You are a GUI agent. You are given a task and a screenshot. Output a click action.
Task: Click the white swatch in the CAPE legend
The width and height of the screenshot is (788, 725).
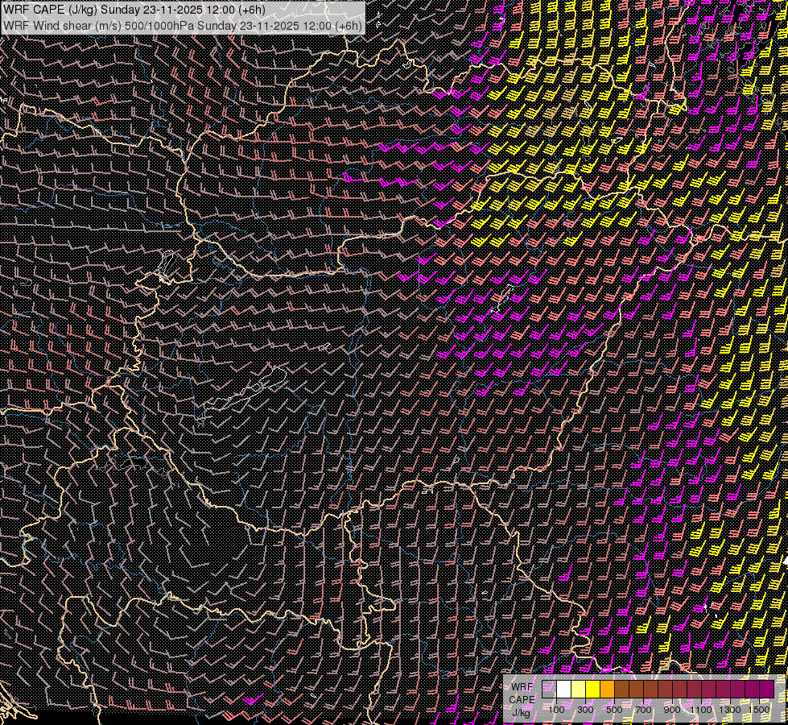564,690
